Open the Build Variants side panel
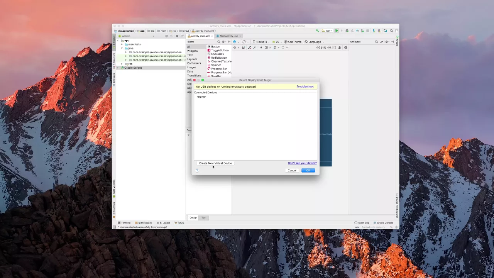Viewport: 494px width, 278px height. click(x=114, y=189)
